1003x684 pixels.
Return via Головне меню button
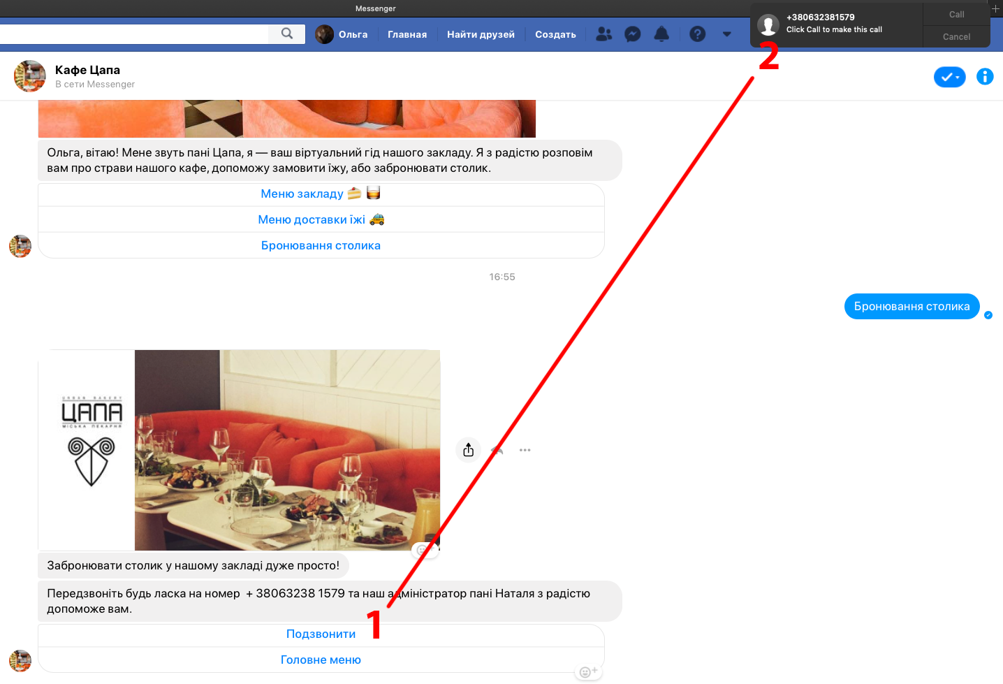coord(321,660)
